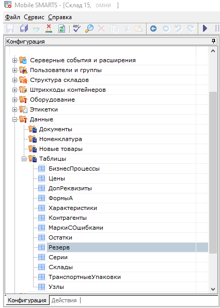Open the Справка menu
220x308 pixels.
click(x=60, y=17)
